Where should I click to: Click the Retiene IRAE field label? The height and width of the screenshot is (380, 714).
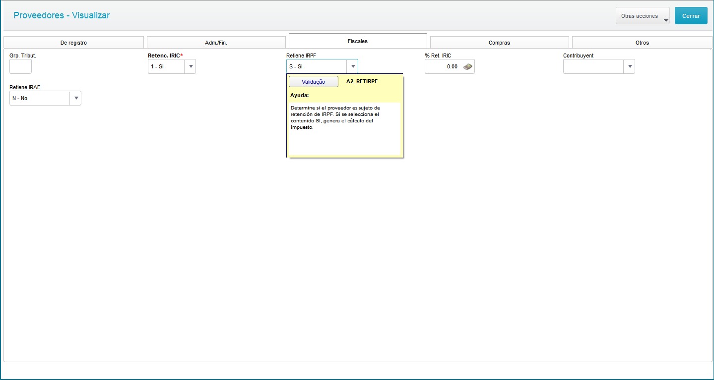pyautogui.click(x=25, y=87)
